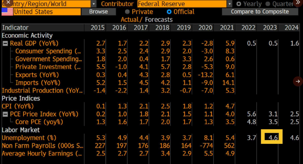Click the Average Hourly Earnings indicator label
Screen dimensions: 303x164
coord(42,154)
